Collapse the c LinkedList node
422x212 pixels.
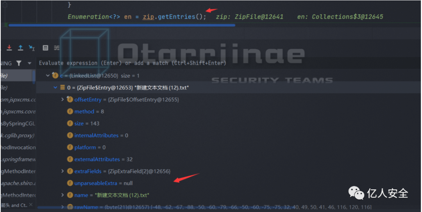coord(48,76)
